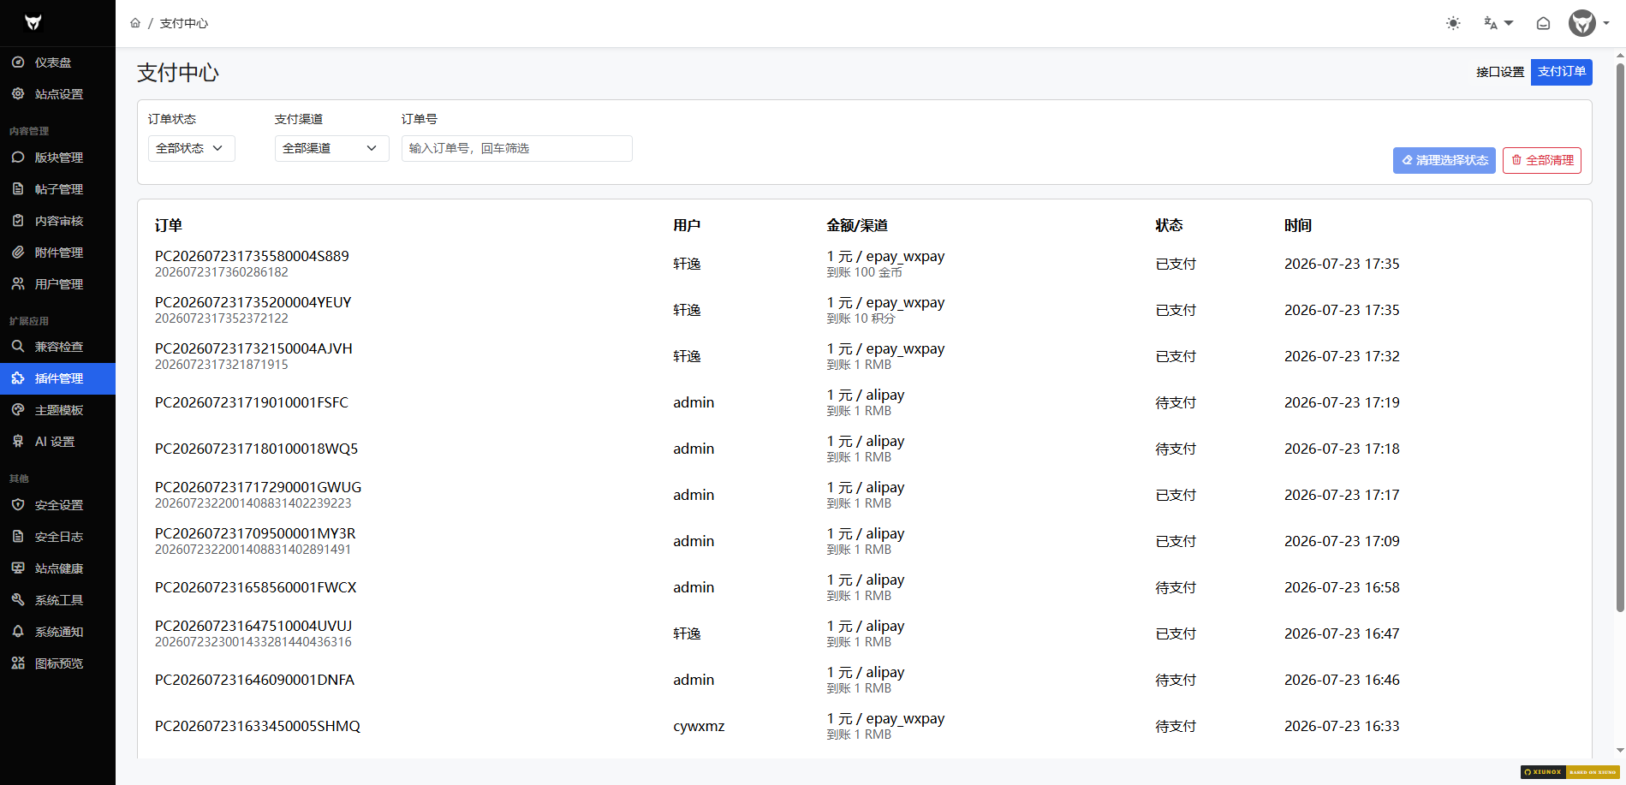Open 帖子管理 page
The width and height of the screenshot is (1626, 785).
57,189
